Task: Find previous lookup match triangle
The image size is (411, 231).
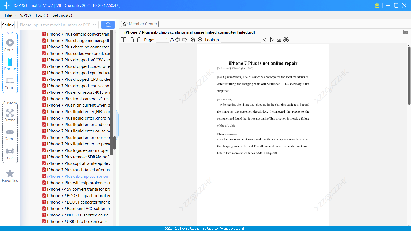Action: pyautogui.click(x=265, y=40)
